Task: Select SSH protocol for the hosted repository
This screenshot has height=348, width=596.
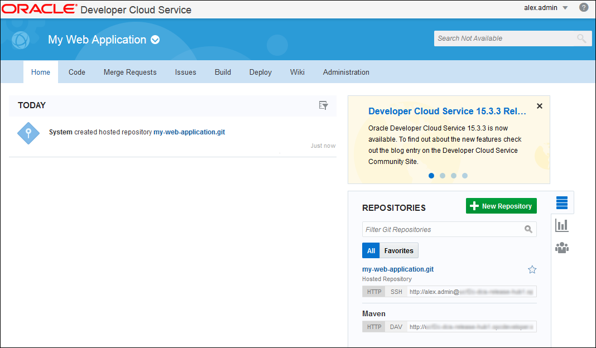Action: (396, 292)
